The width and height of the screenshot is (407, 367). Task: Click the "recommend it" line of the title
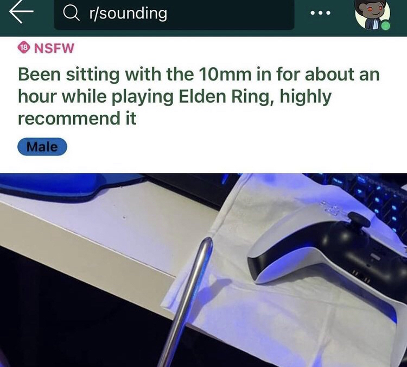coord(77,119)
